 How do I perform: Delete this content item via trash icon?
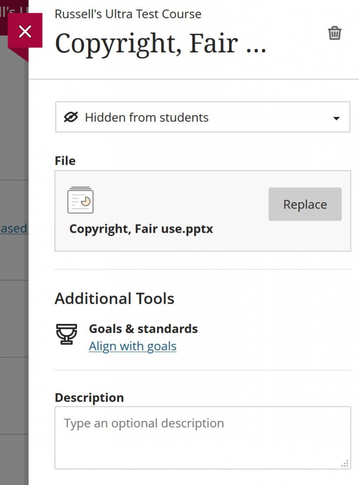tap(335, 33)
